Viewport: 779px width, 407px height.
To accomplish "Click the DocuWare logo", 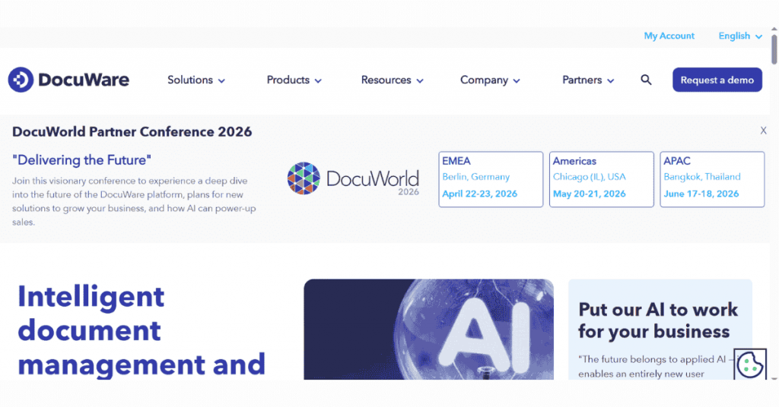I will click(x=68, y=80).
